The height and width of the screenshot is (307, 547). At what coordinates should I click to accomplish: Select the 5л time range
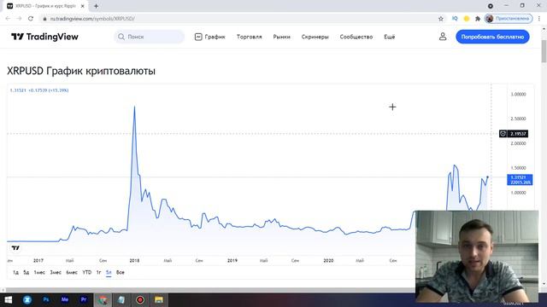(109, 272)
